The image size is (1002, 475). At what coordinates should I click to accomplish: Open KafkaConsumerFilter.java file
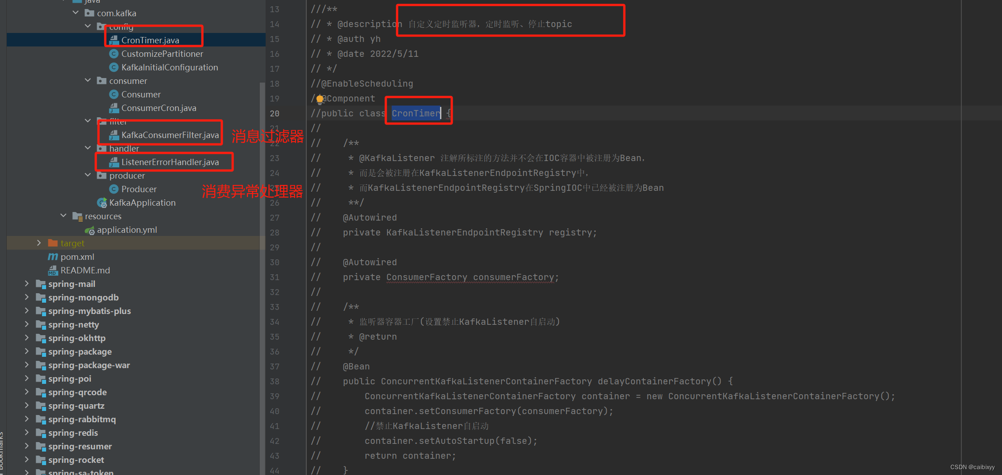[170, 135]
